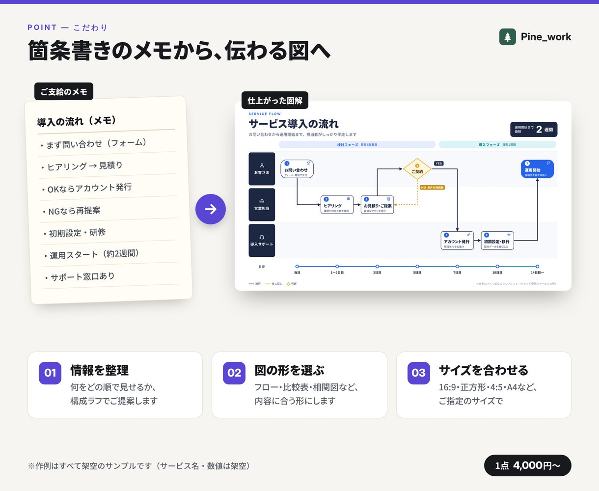Click the purple 02 number badge
599x491 pixels.
click(x=234, y=373)
